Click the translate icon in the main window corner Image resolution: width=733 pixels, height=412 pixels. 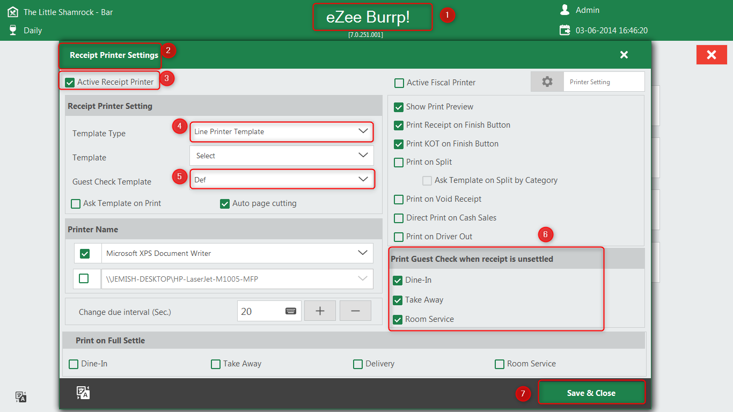pos(20,397)
